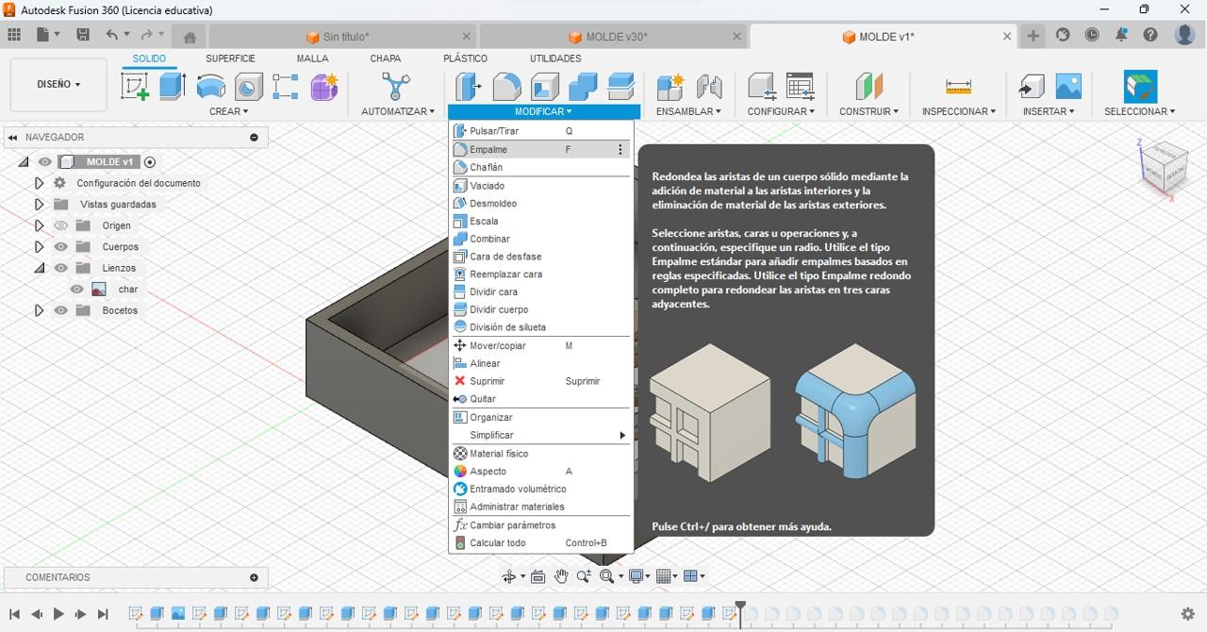Select the Create Sketch tool icon
The image size is (1207, 632).
135,87
